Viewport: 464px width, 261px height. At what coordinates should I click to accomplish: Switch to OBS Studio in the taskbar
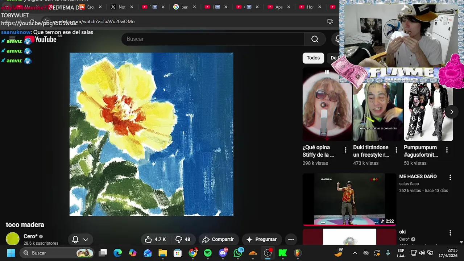pyautogui.click(x=268, y=253)
